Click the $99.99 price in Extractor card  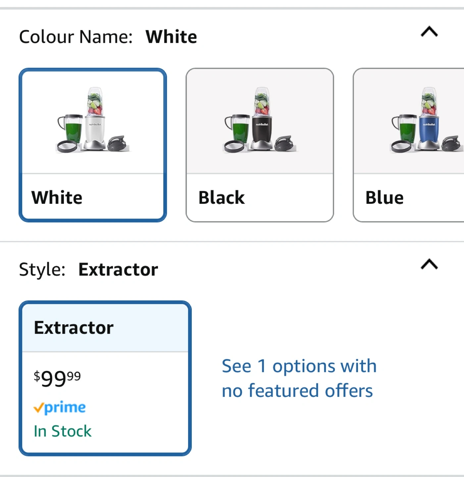click(x=57, y=378)
